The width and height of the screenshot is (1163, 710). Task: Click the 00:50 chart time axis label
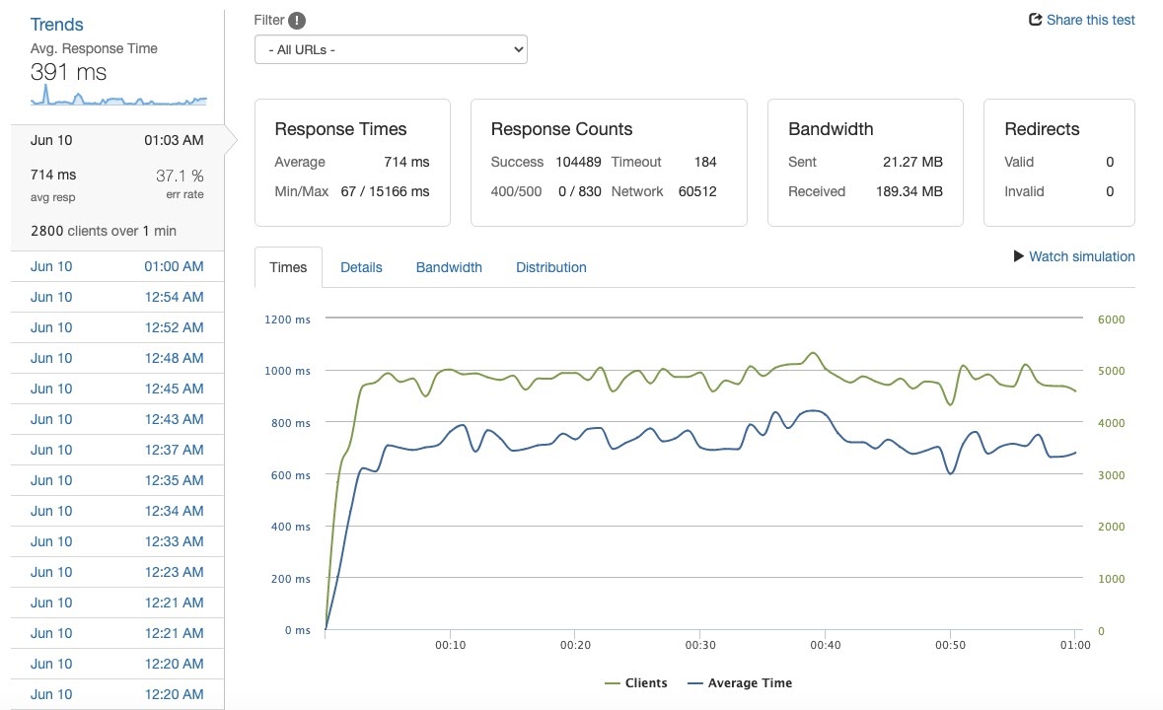click(x=950, y=645)
